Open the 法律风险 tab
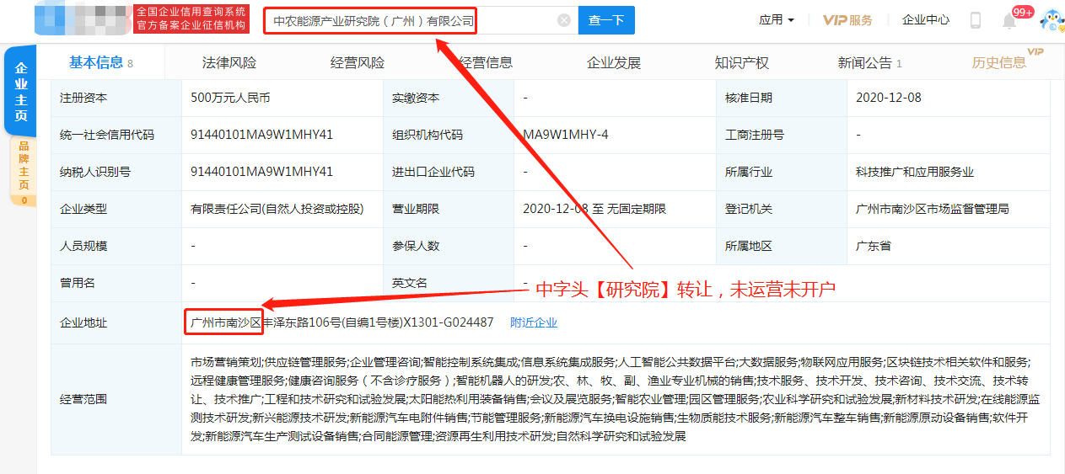The width and height of the screenshot is (1065, 474). click(229, 63)
